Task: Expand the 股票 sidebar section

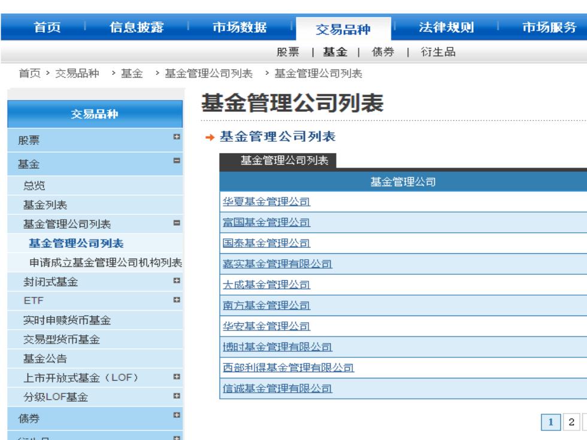Action: [177, 137]
